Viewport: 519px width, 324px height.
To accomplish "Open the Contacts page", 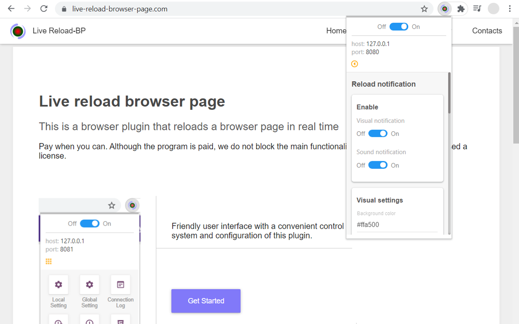I will [x=487, y=31].
